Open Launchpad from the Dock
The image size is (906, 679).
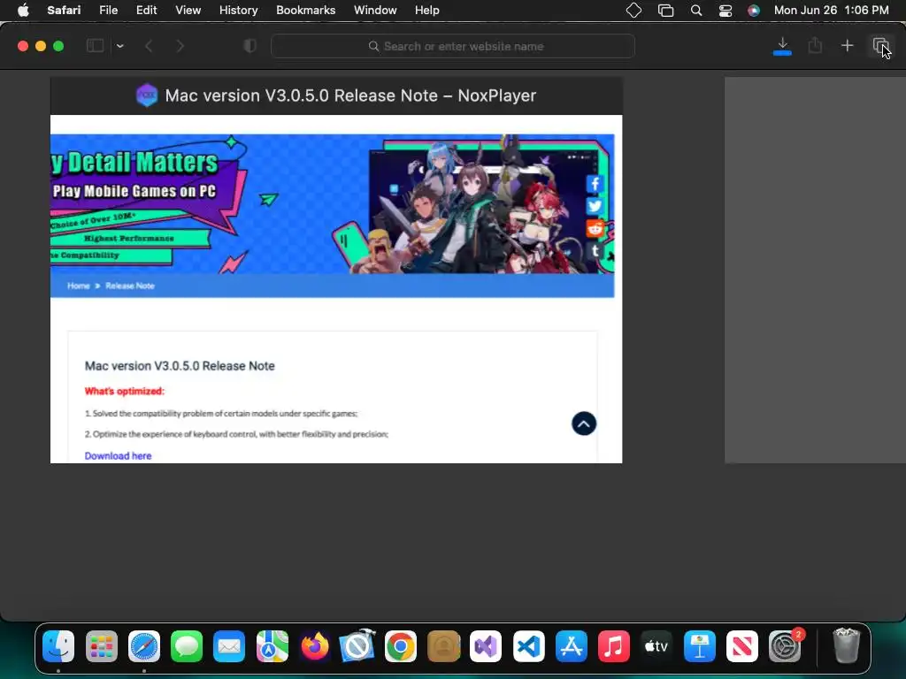[101, 646]
